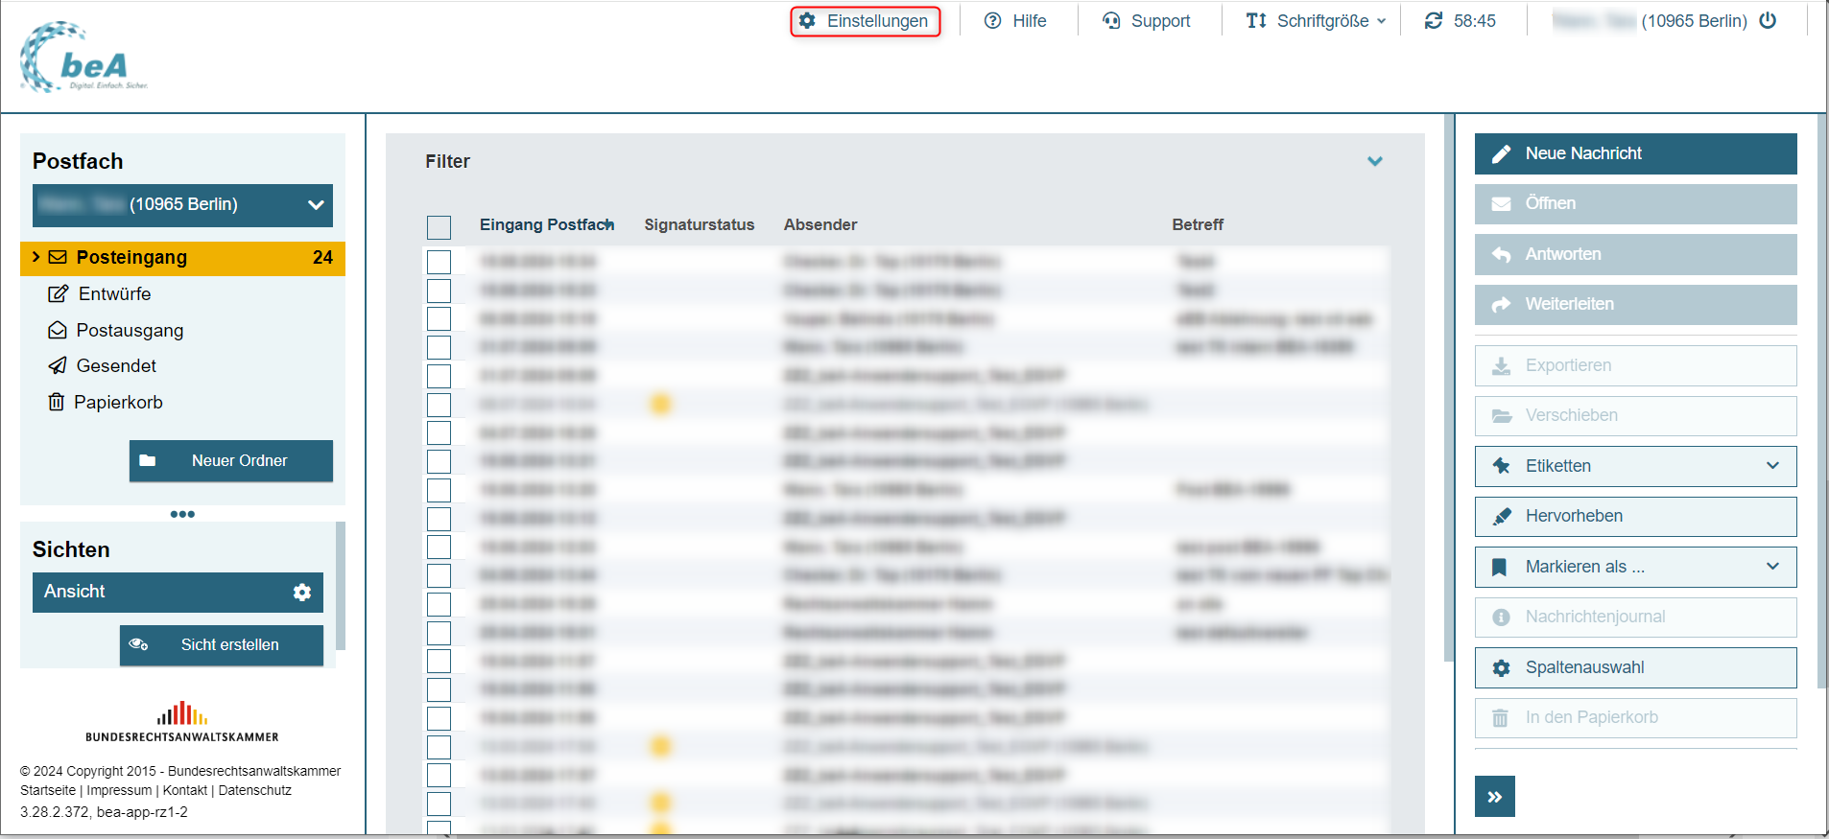Click the message list vertical scrollbar
Image resolution: width=1829 pixels, height=839 pixels.
(1448, 384)
